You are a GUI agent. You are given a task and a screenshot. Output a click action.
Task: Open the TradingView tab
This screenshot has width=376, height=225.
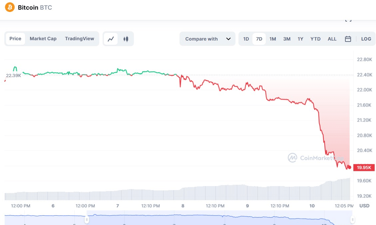80,39
